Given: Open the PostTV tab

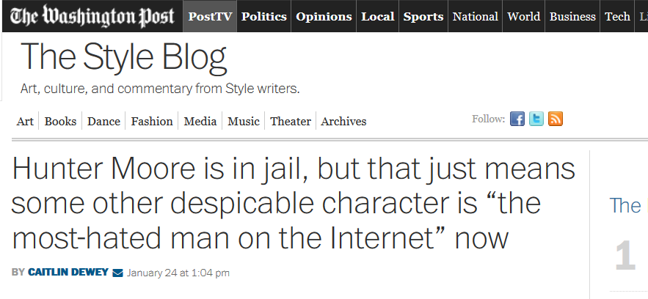Looking at the screenshot, I should point(210,16).
